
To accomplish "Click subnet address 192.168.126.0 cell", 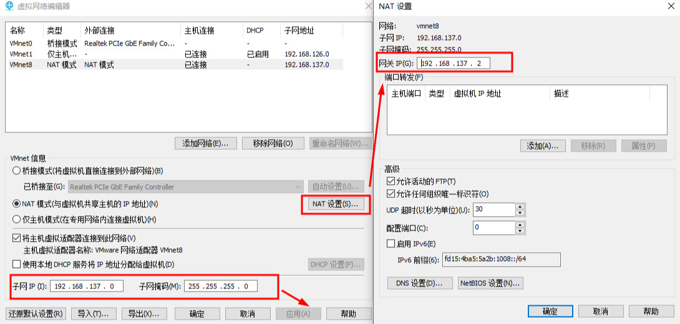I will (307, 54).
